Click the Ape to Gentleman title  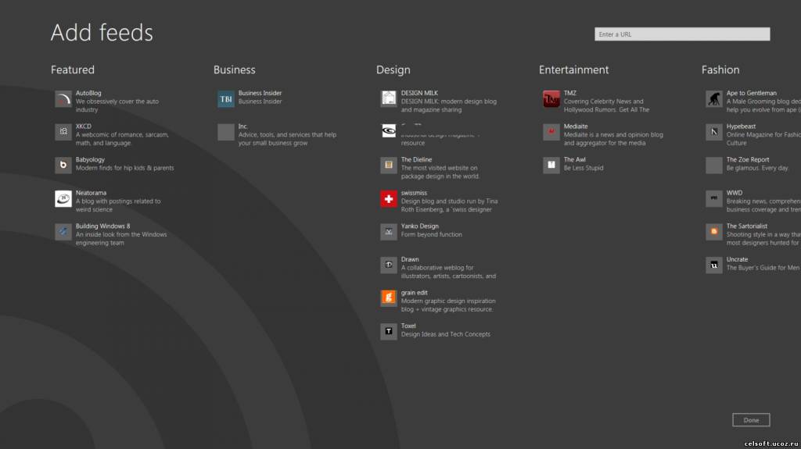[752, 93]
